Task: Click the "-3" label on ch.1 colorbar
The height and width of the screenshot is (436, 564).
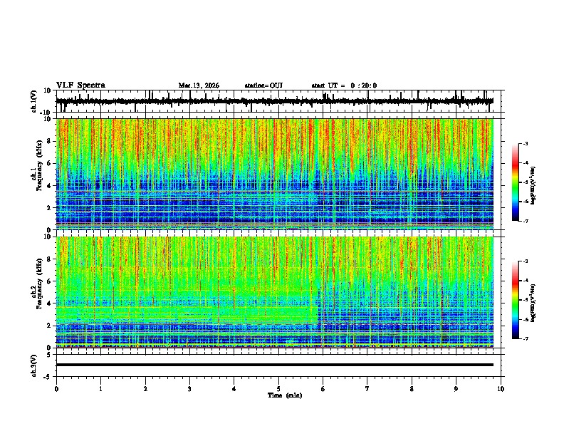Action: point(525,143)
